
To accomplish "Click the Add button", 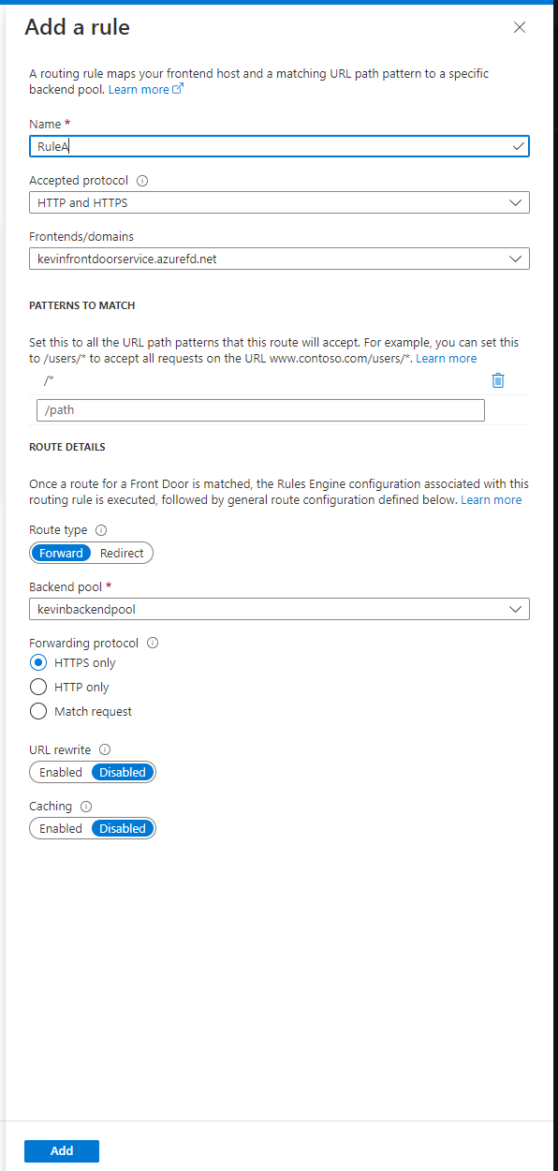I will pyautogui.click(x=61, y=1150).
